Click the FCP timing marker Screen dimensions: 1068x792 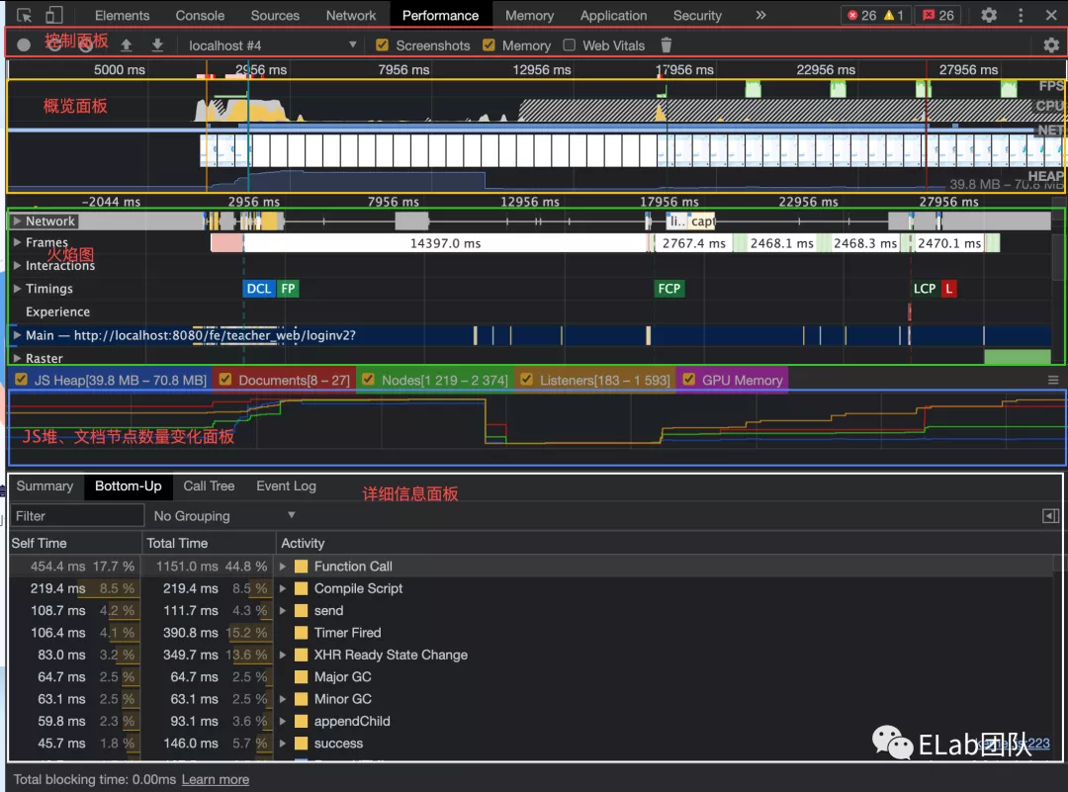668,289
